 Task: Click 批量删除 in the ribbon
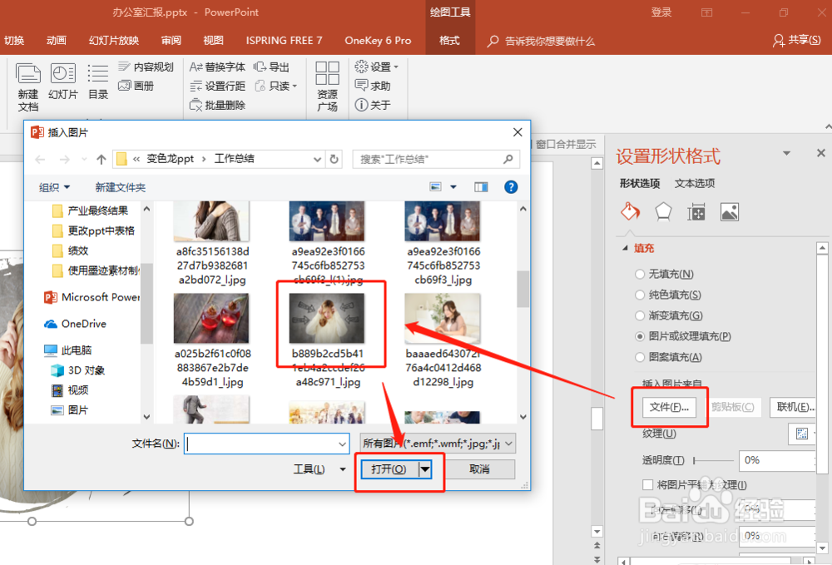(x=217, y=105)
